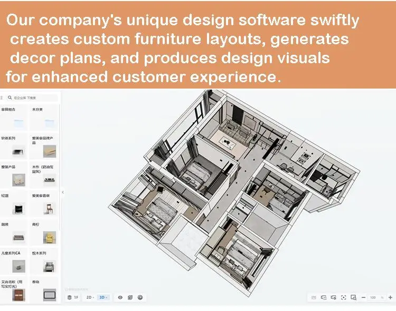Open the 2D view mode dropdown
Image resolution: width=396 pixels, height=311 pixels.
coord(90,297)
